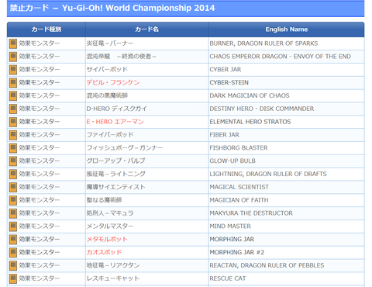The image size is (372, 287).
Task: Click card icon in FISHBORG BLASTER row
Action: (13, 148)
